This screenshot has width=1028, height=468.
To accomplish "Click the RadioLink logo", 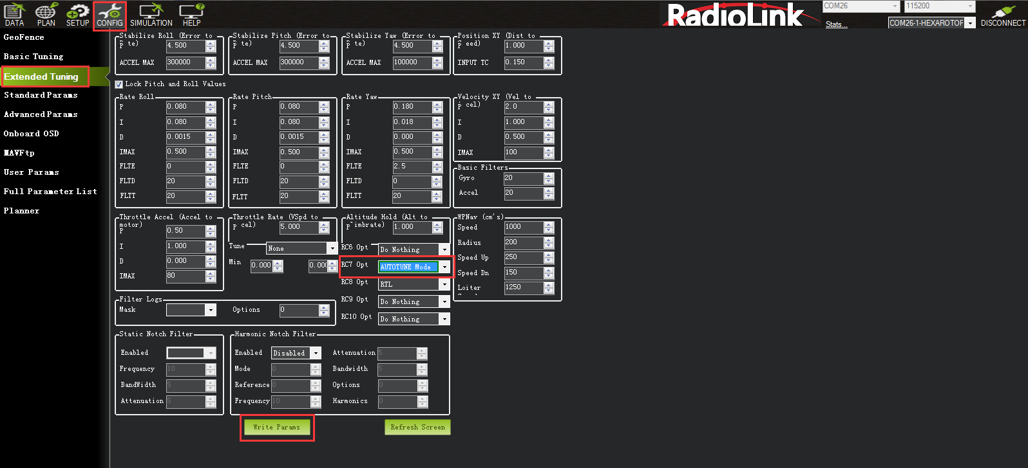I will pos(734,15).
